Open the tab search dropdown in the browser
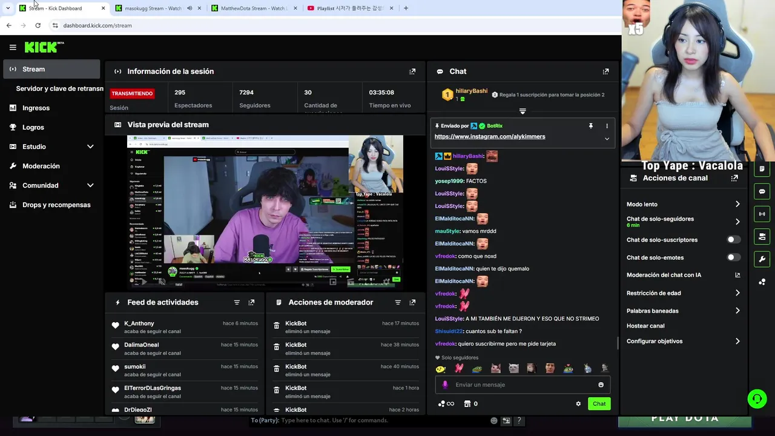Viewport: 775px width, 436px height. click(x=8, y=8)
